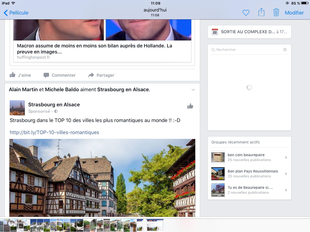Like the Strasbourg en Alsace page thumbs-up
The width and height of the screenshot is (310, 232).
[190, 106]
